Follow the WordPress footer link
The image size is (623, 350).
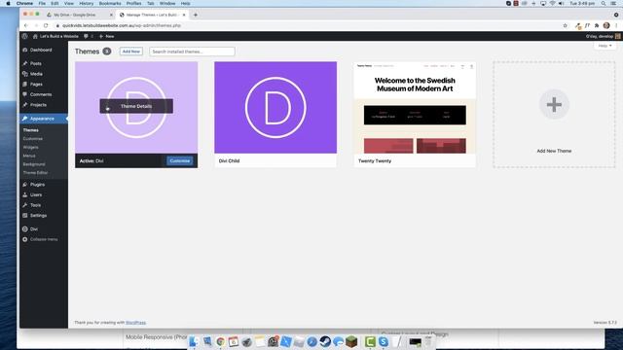click(x=135, y=323)
